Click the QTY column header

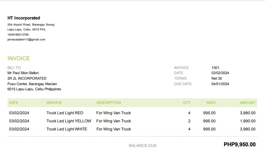coord(187,103)
